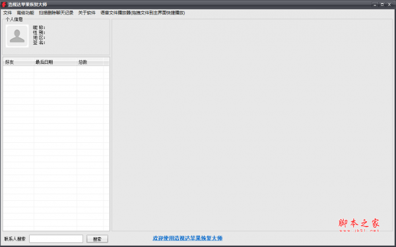Image resolution: width=396 pixels, height=247 pixels.
Task: Click the 总数 column header
Action: (x=90, y=62)
